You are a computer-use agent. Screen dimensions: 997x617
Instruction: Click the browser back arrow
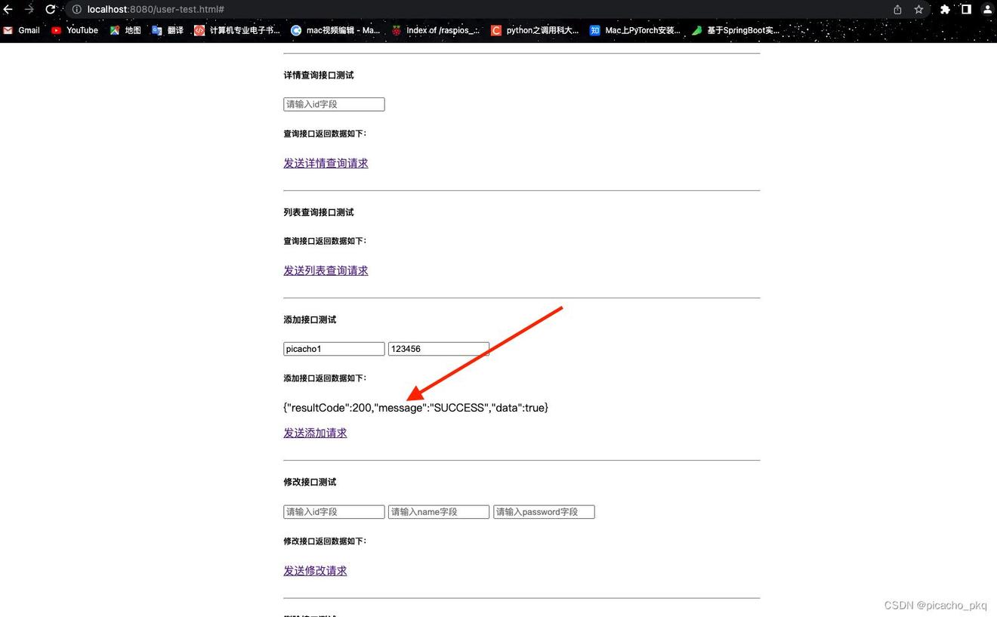pos(8,9)
